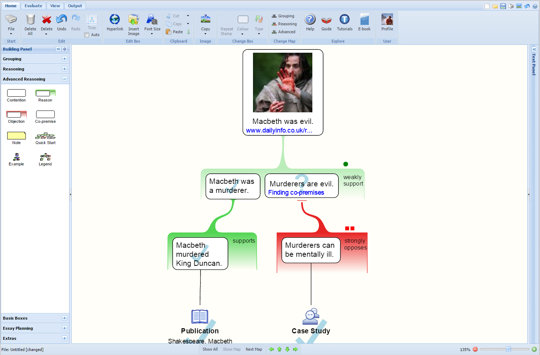The width and height of the screenshot is (540, 355).
Task: Expand the Grouping section
Action: [x=64, y=59]
